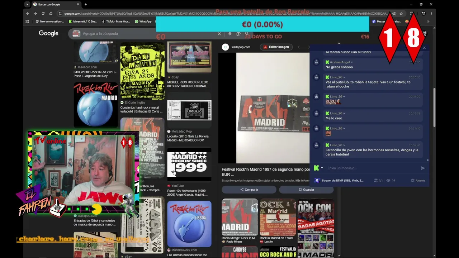This screenshot has height=258, width=459.
Task: Open the 'Radio Mirage: Rock in M...' thumbnail
Action: tap(240, 217)
